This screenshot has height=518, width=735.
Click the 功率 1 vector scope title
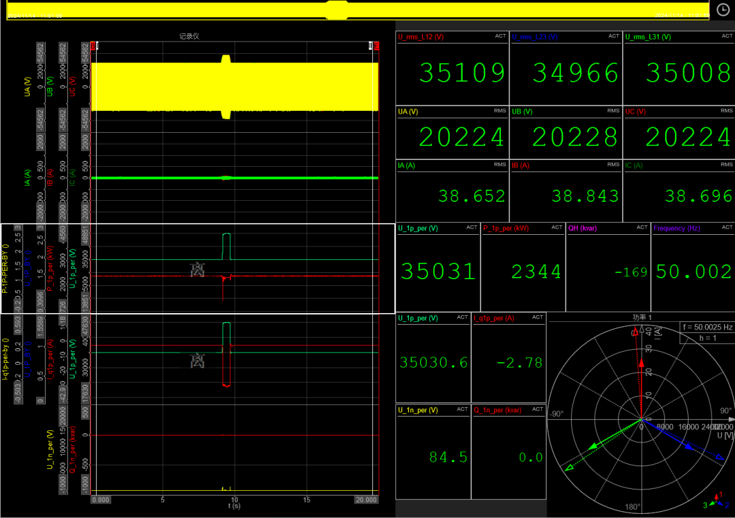click(640, 318)
